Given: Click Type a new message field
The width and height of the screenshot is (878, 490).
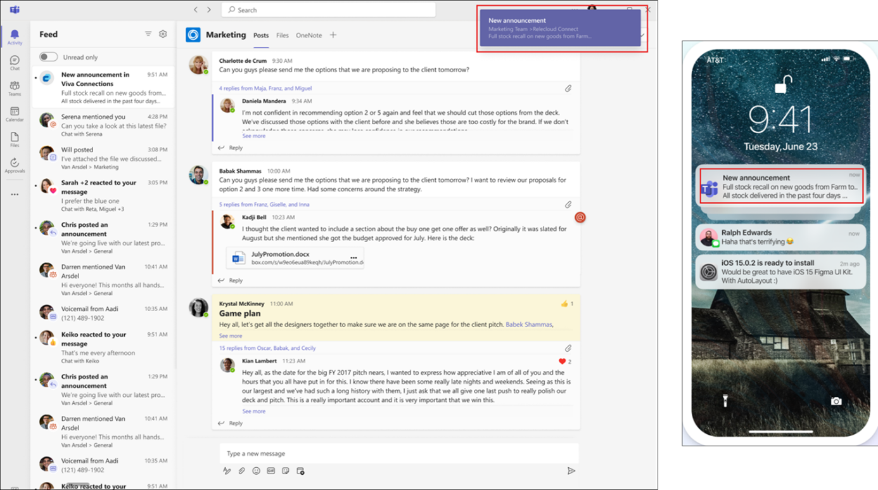Looking at the screenshot, I should click(x=399, y=453).
